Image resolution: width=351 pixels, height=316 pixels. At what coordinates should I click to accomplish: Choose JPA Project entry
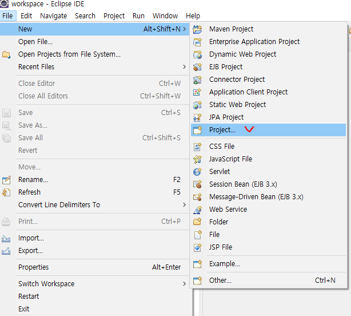[269, 117]
